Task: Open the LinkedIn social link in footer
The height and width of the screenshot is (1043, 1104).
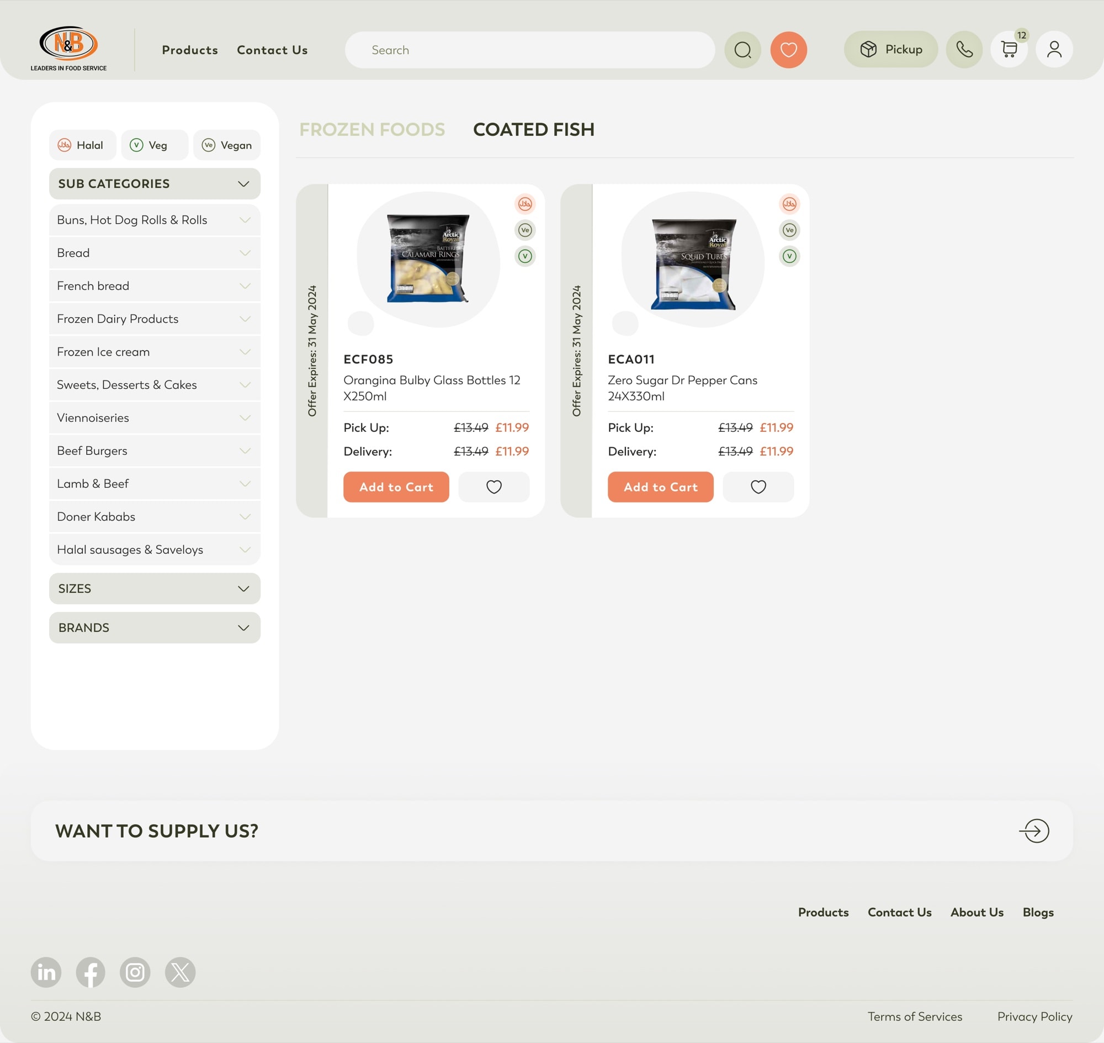Action: click(x=46, y=972)
